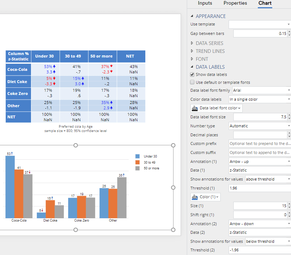
Task: Open the Color data labels dropdown
Action: [x=259, y=99]
